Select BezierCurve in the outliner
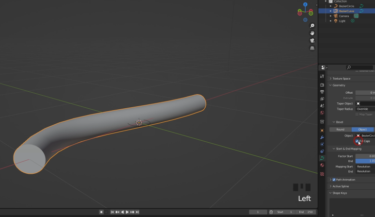Viewport: 375px width, 217px height. click(x=346, y=11)
